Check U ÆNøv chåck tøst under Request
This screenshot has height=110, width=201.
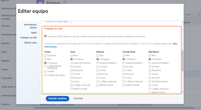pyautogui.click(x=98, y=81)
